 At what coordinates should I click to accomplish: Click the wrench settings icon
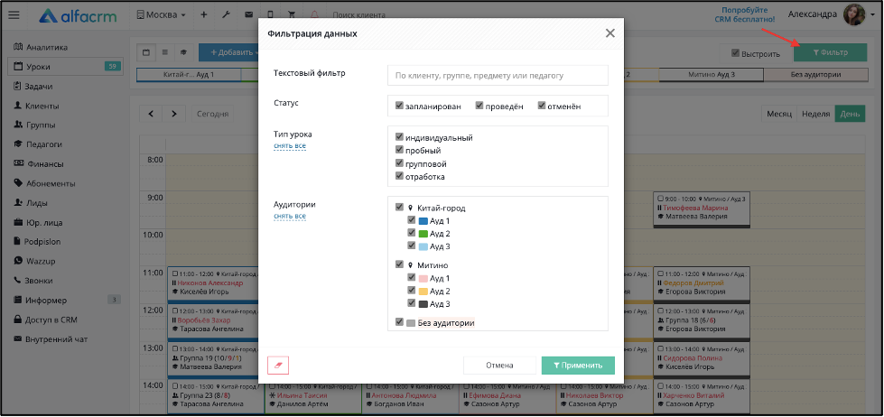point(227,15)
